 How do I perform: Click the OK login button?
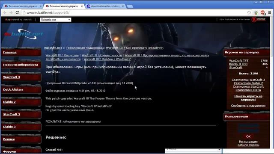pyautogui.click(x=248, y=136)
